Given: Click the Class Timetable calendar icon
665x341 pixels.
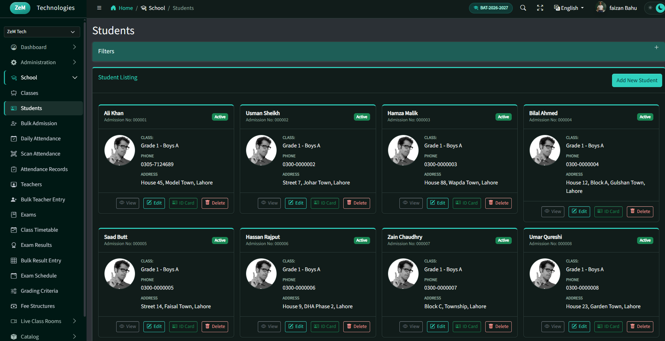Looking at the screenshot, I should click(x=14, y=230).
